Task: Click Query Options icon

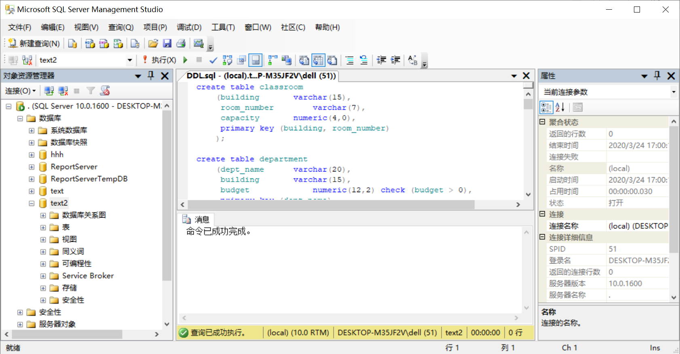Action: tap(241, 60)
